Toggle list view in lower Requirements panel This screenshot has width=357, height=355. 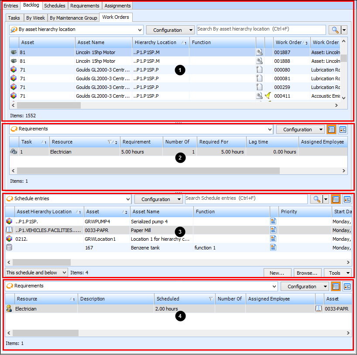336,287
